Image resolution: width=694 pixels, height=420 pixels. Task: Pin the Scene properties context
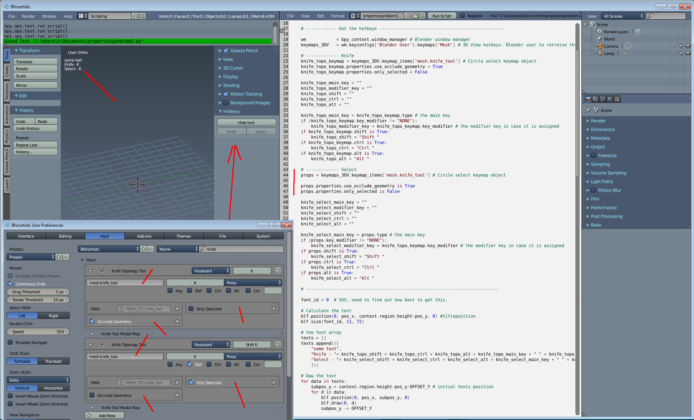(x=588, y=110)
